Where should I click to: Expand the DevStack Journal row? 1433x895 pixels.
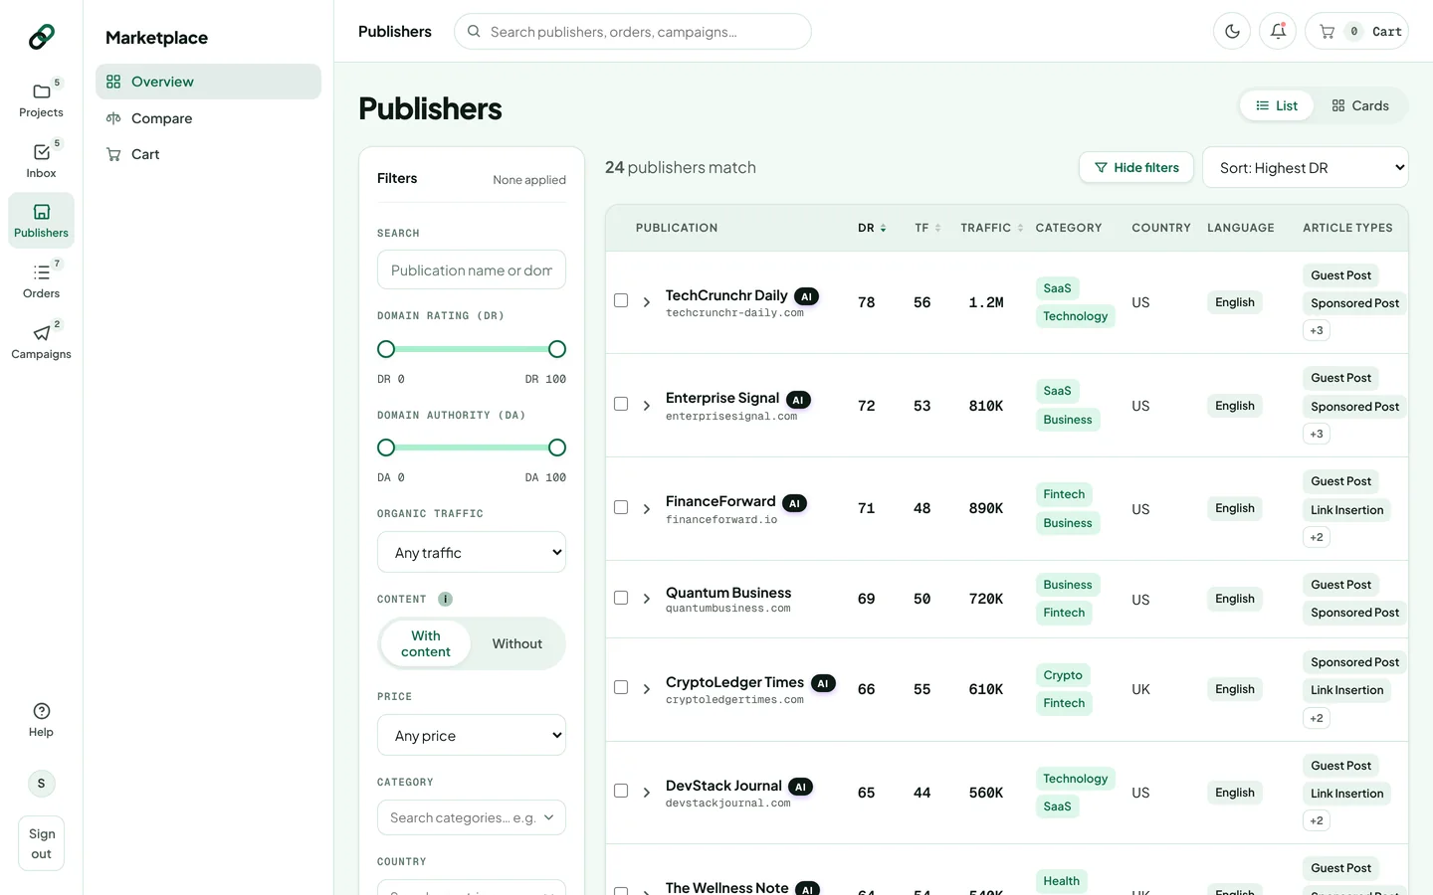pyautogui.click(x=647, y=793)
